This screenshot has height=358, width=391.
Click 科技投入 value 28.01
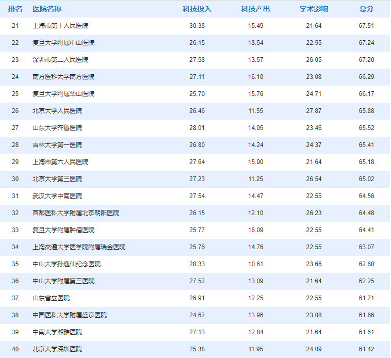(x=197, y=128)
